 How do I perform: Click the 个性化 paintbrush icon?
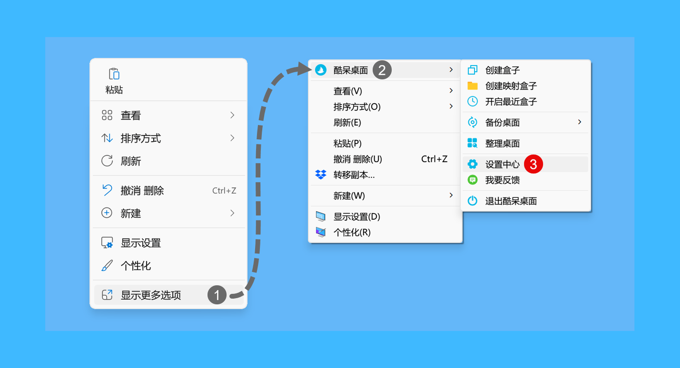click(x=107, y=265)
